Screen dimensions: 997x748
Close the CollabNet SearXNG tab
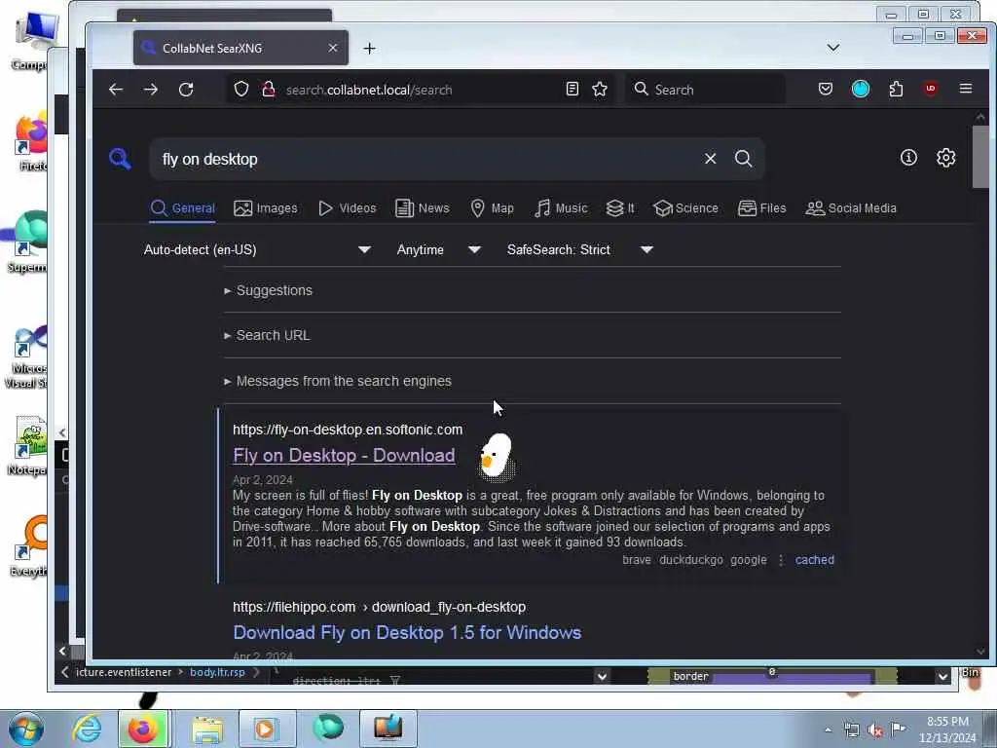click(x=333, y=49)
